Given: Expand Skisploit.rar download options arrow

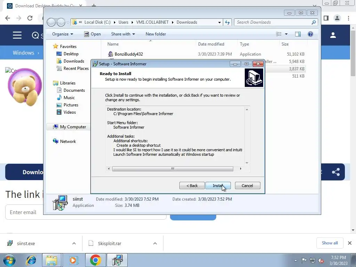Looking at the screenshot, I should pyautogui.click(x=155, y=243).
